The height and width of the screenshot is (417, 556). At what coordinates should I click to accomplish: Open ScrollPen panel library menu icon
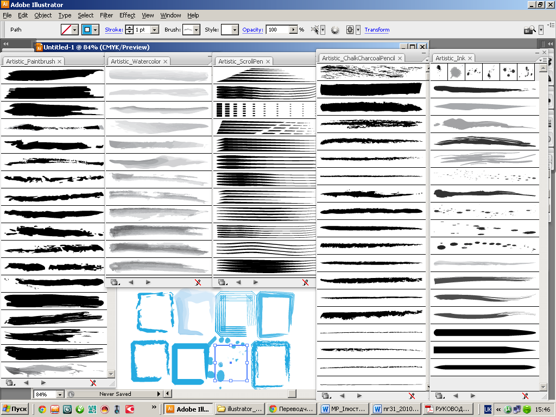pyautogui.click(x=222, y=282)
